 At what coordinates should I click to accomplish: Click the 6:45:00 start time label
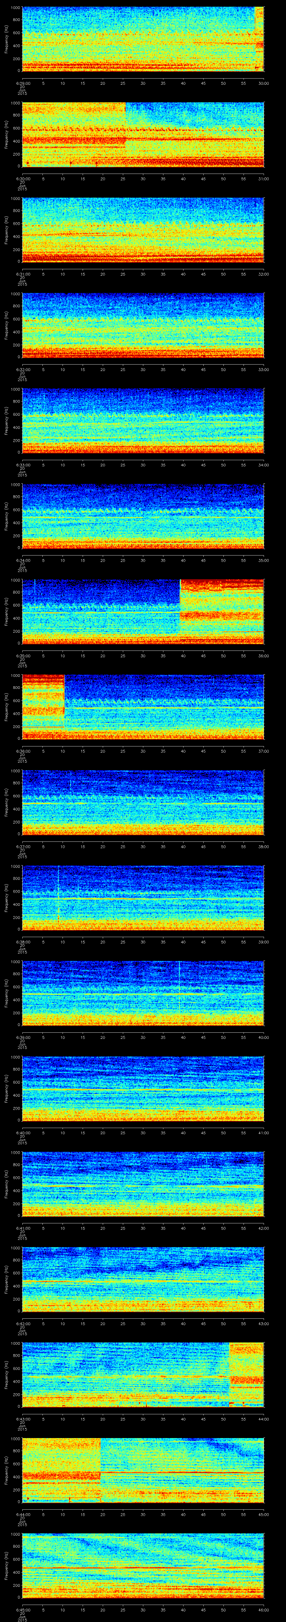click(x=23, y=1609)
